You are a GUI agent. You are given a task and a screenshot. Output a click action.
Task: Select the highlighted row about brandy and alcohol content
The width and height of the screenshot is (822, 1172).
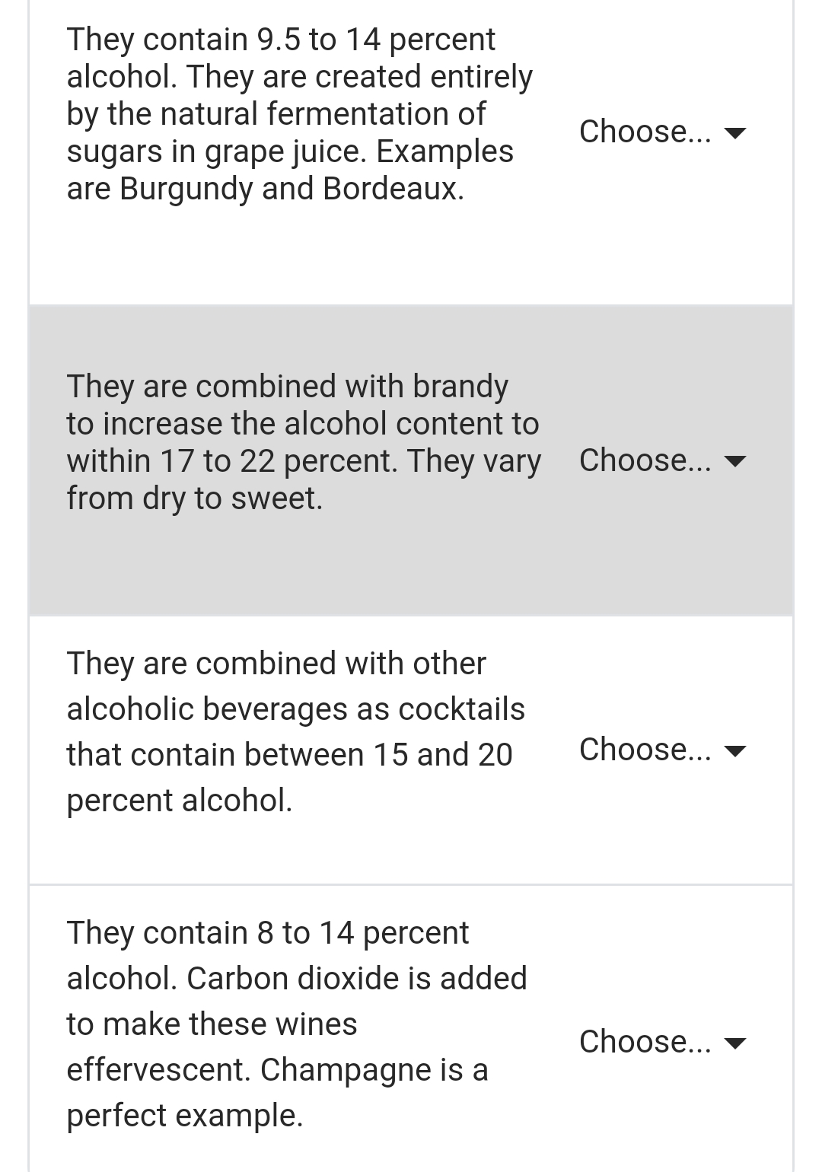[304, 441]
